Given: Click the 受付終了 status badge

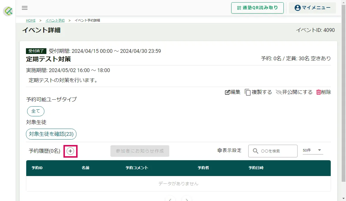Looking at the screenshot, I should (x=36, y=51).
